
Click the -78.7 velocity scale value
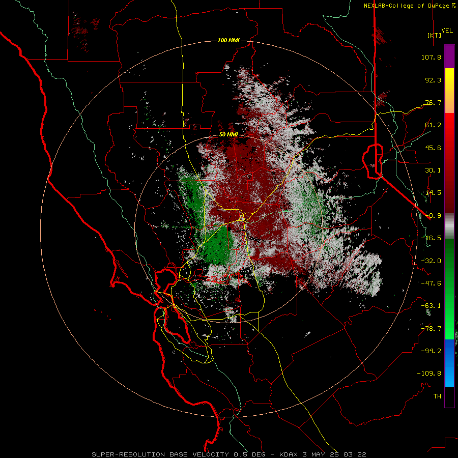tap(431, 329)
